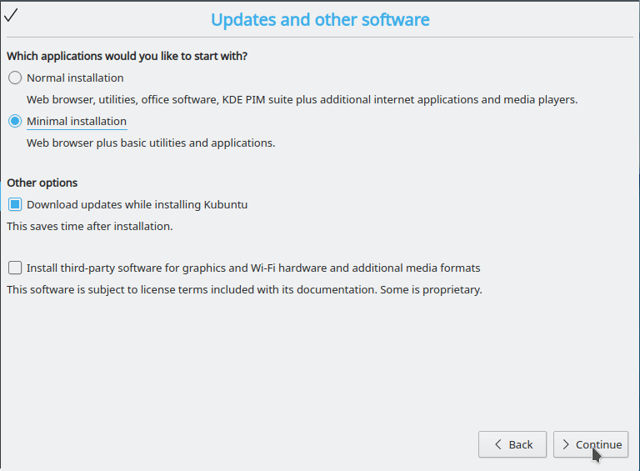Click the underlined 'Minimal installation' label
The width and height of the screenshot is (640, 471).
click(x=77, y=122)
